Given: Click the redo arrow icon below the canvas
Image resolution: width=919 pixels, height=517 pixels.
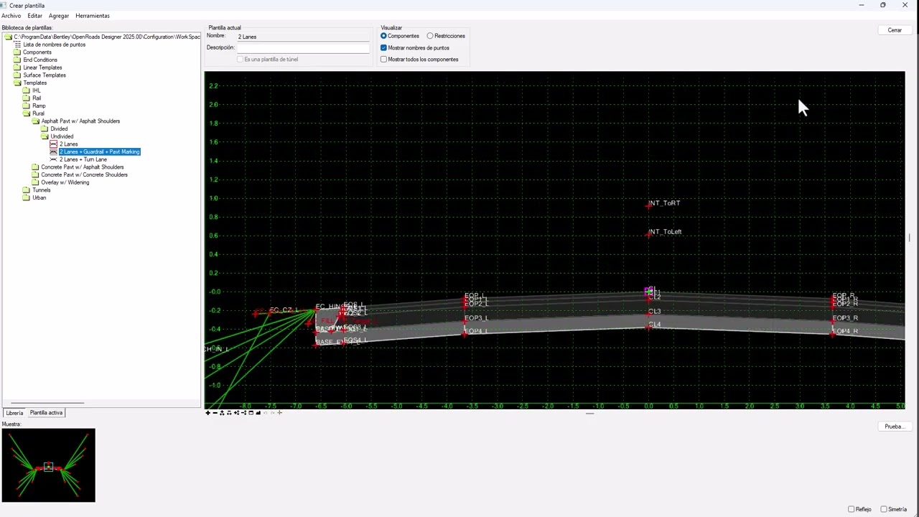Looking at the screenshot, I should click(x=272, y=413).
